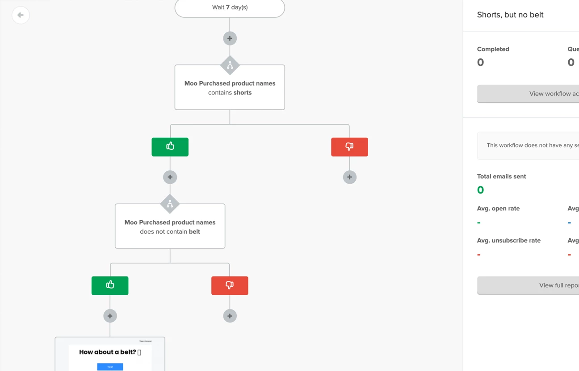Click the back arrow button
This screenshot has width=579, height=371.
click(21, 15)
